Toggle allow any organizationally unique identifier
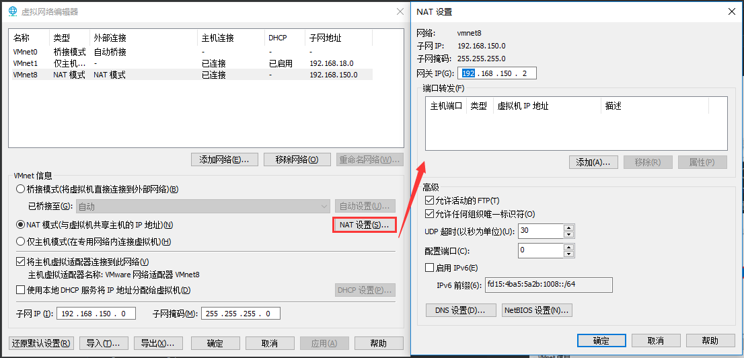744x358 pixels. pyautogui.click(x=430, y=214)
